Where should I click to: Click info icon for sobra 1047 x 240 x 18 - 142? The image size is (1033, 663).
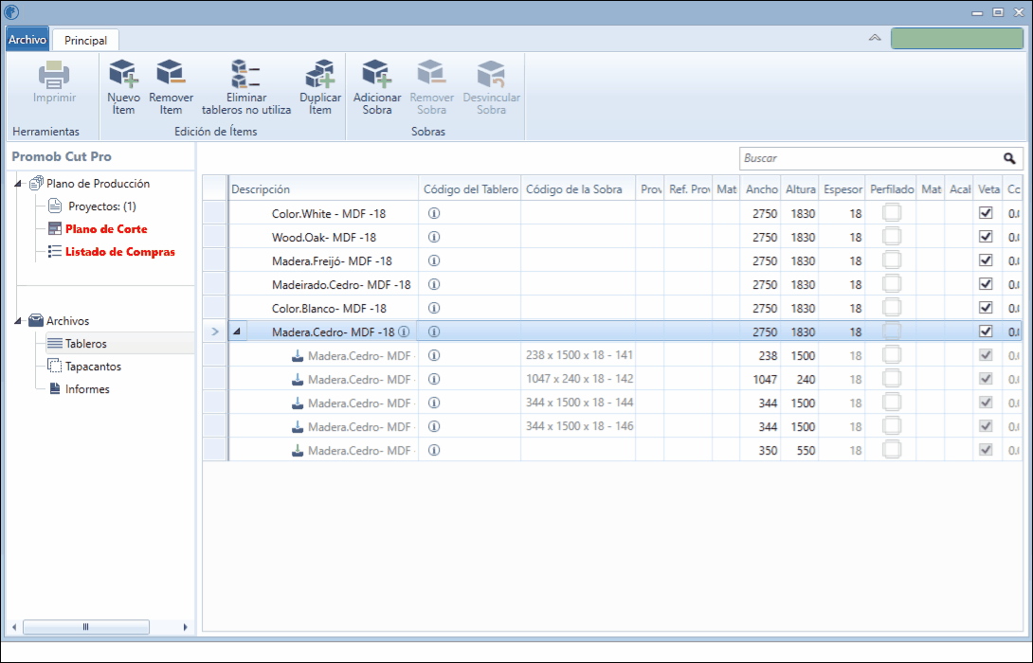click(x=434, y=379)
